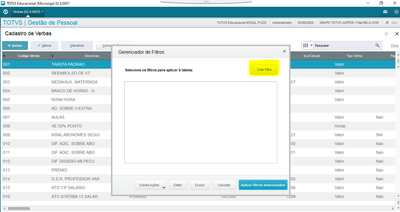Image resolution: width=400 pixels, height=212 pixels.
Task: Click the Tipo Verba column header
Action: [354, 56]
